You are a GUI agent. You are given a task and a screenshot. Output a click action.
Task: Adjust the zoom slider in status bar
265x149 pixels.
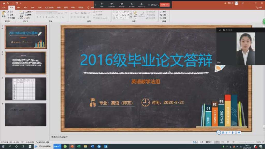(246, 142)
